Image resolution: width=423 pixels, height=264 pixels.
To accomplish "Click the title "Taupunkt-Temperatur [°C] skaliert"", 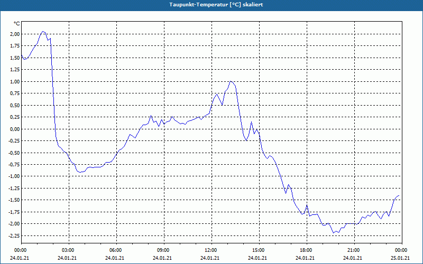I will (x=216, y=5).
